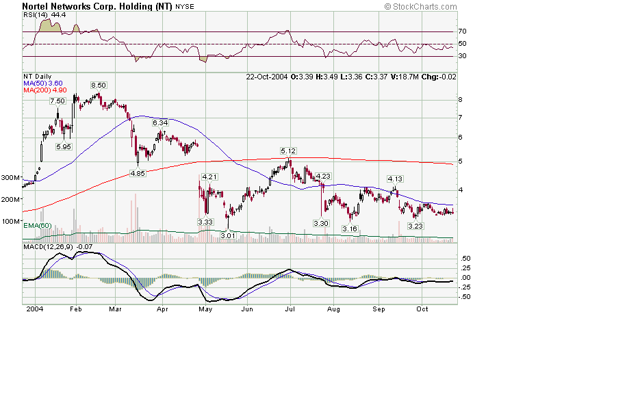Click the green 'EMA(60)' volume legend

(x=38, y=226)
